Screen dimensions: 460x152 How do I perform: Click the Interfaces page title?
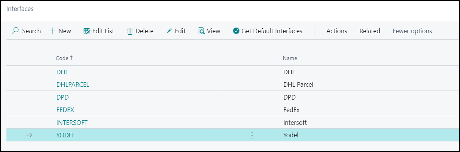tap(20, 9)
